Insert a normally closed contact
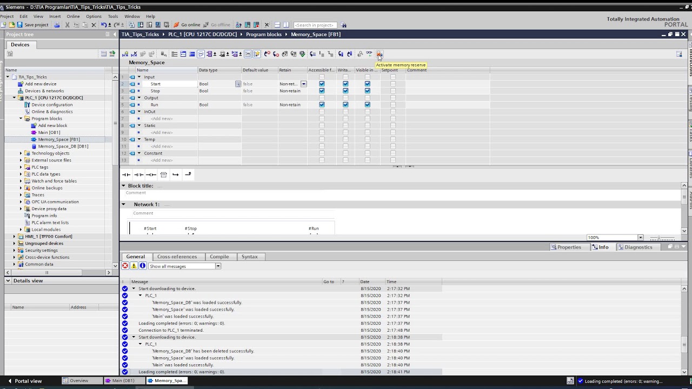This screenshot has height=389, width=692. tap(138, 175)
